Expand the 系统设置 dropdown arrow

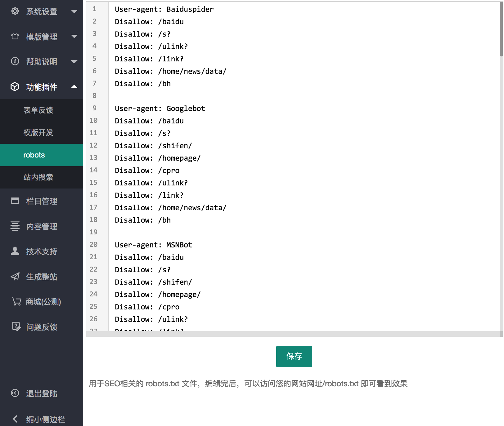[x=74, y=11]
